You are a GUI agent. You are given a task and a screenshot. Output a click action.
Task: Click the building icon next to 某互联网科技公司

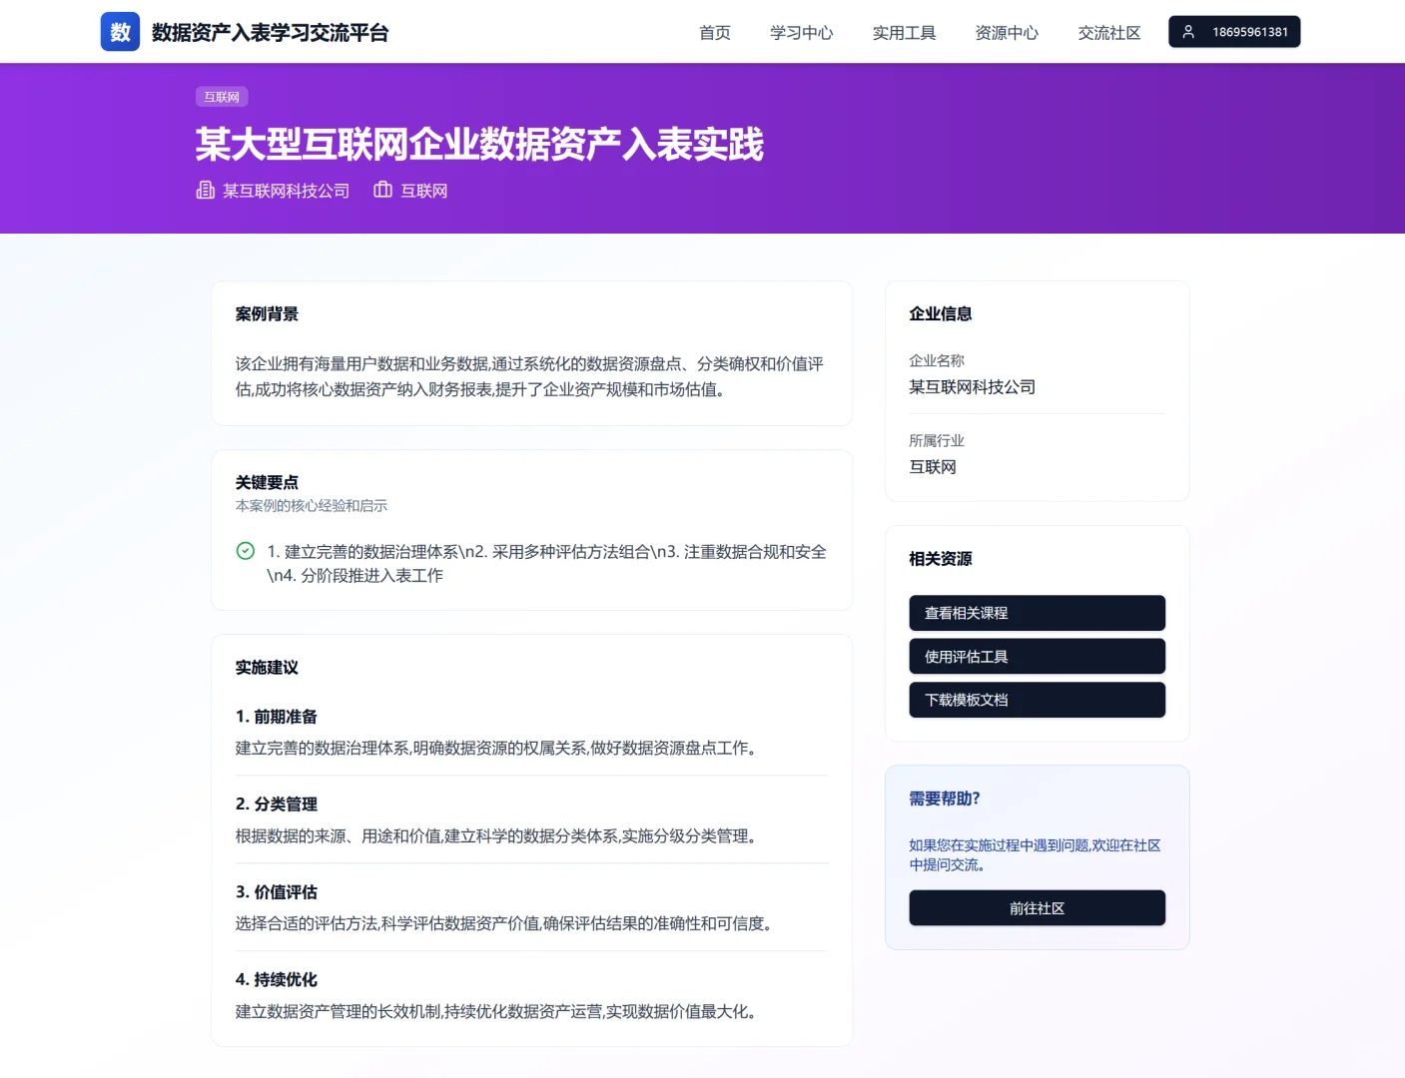(205, 190)
